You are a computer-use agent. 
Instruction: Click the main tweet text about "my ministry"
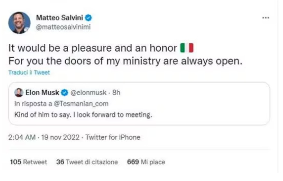click(x=125, y=61)
